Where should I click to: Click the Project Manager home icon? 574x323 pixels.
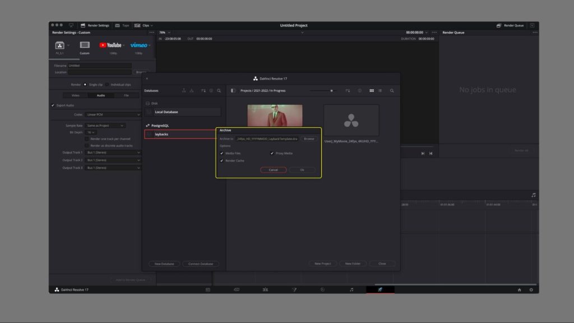click(x=519, y=290)
